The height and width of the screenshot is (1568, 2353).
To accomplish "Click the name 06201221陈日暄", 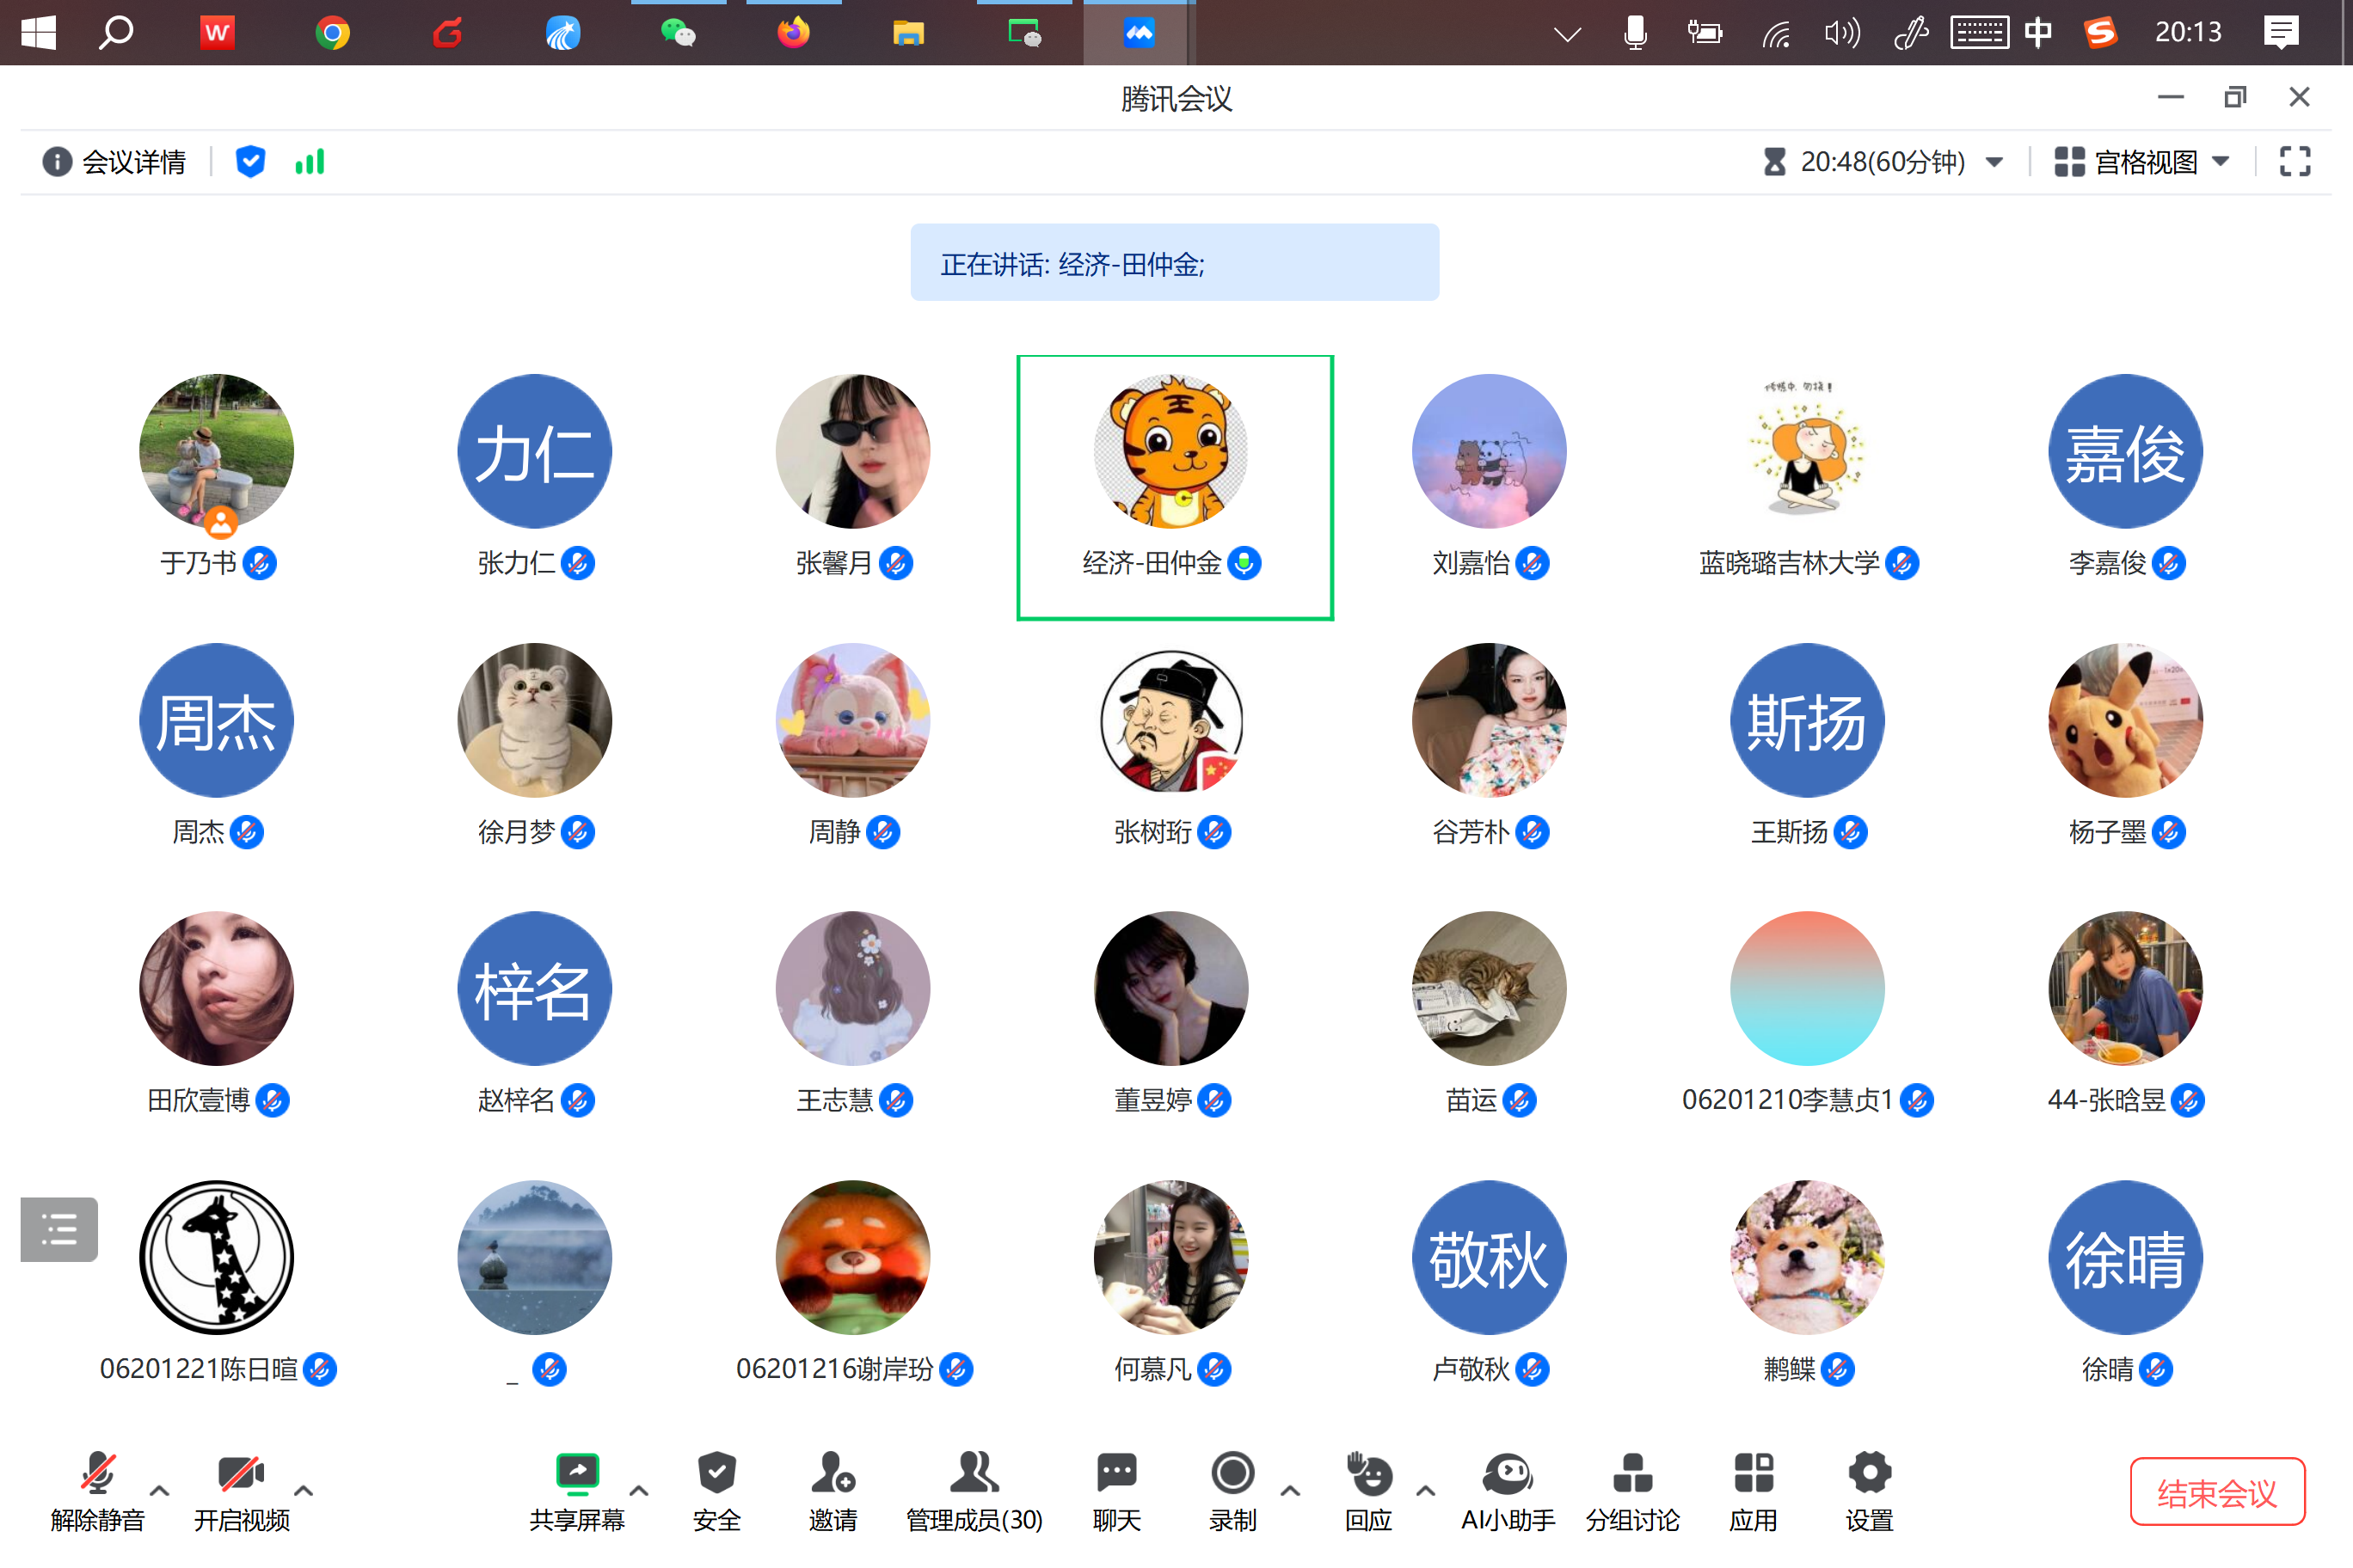I will point(198,1369).
